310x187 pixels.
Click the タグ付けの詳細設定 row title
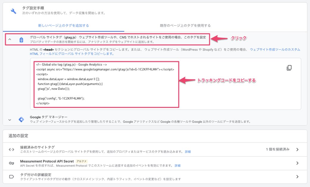click(x=36, y=175)
